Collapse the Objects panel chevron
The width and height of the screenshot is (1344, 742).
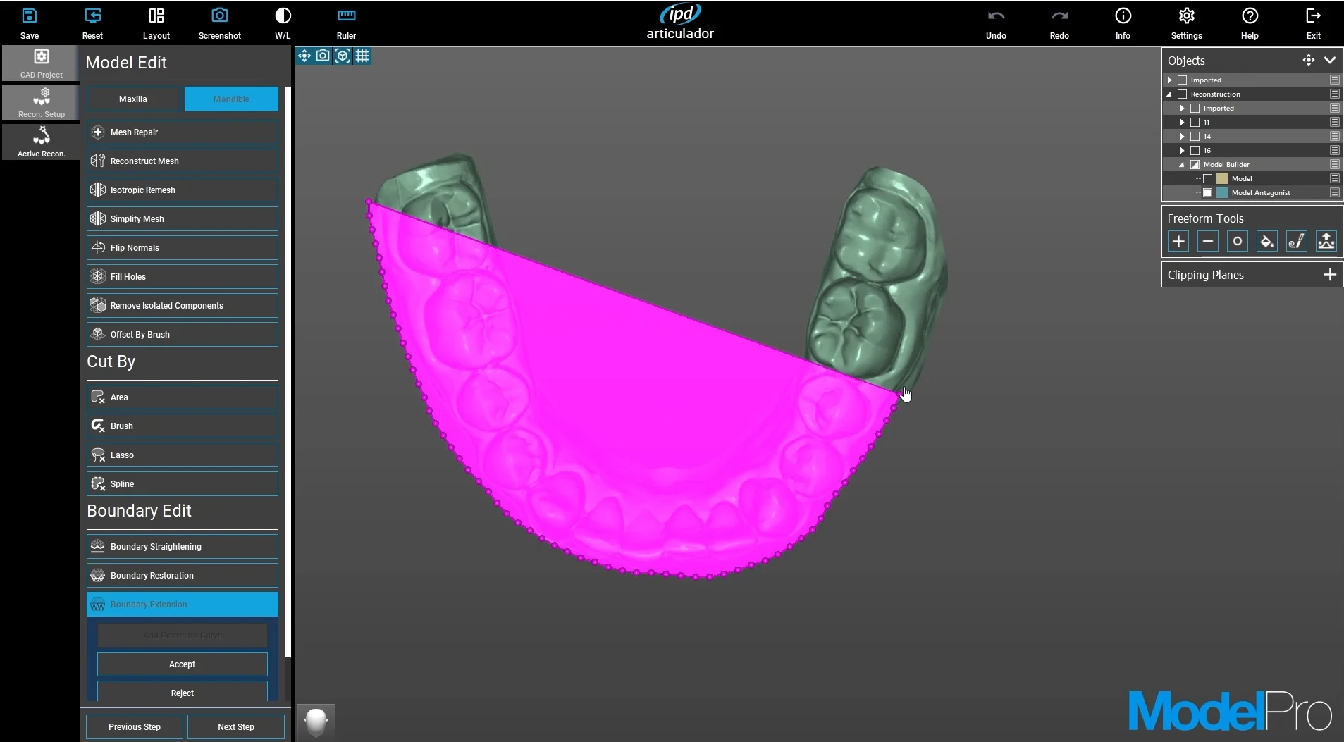[x=1330, y=61]
